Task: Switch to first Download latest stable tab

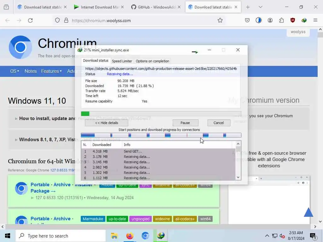Action: [x=43, y=7]
